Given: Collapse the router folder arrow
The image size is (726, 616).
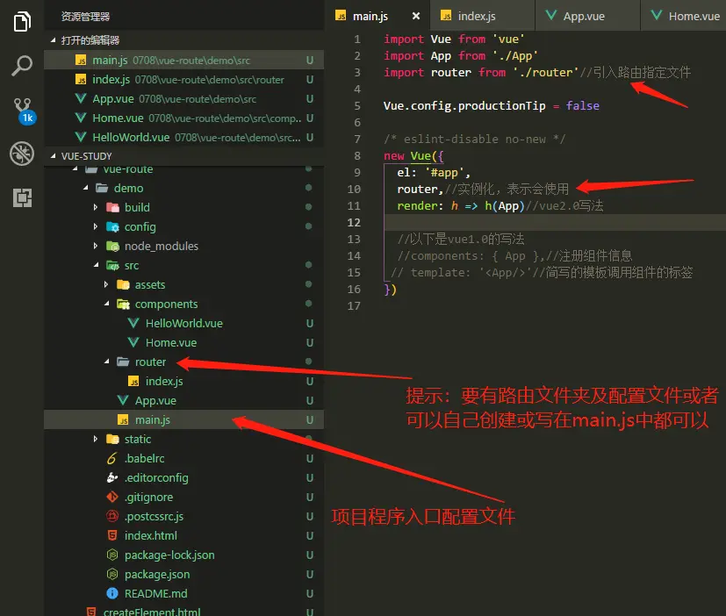Looking at the screenshot, I should coord(107,362).
